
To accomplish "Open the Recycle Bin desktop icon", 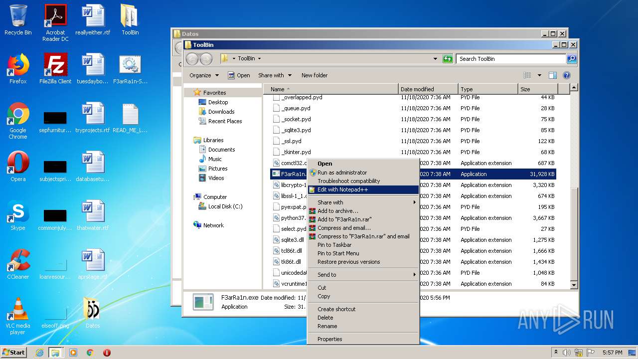I will coord(18,20).
